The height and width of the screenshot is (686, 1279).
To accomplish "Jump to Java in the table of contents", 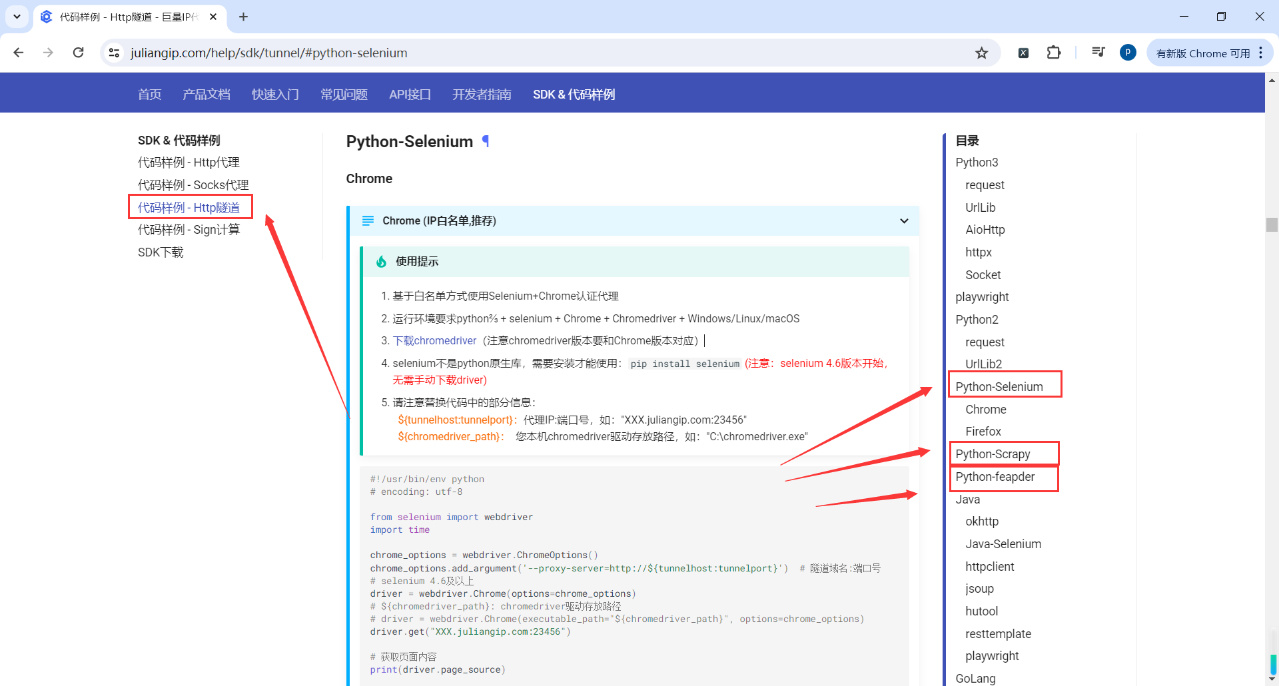I will click(x=968, y=500).
